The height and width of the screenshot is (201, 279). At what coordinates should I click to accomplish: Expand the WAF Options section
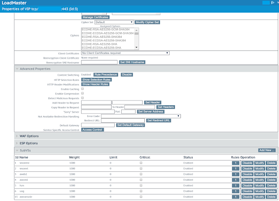17,136
